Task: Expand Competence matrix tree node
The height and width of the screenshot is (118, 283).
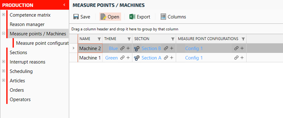Action: click(x=3, y=15)
